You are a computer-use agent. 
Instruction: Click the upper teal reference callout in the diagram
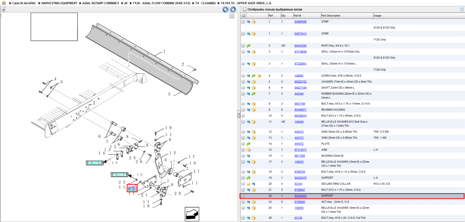[x=95, y=163]
